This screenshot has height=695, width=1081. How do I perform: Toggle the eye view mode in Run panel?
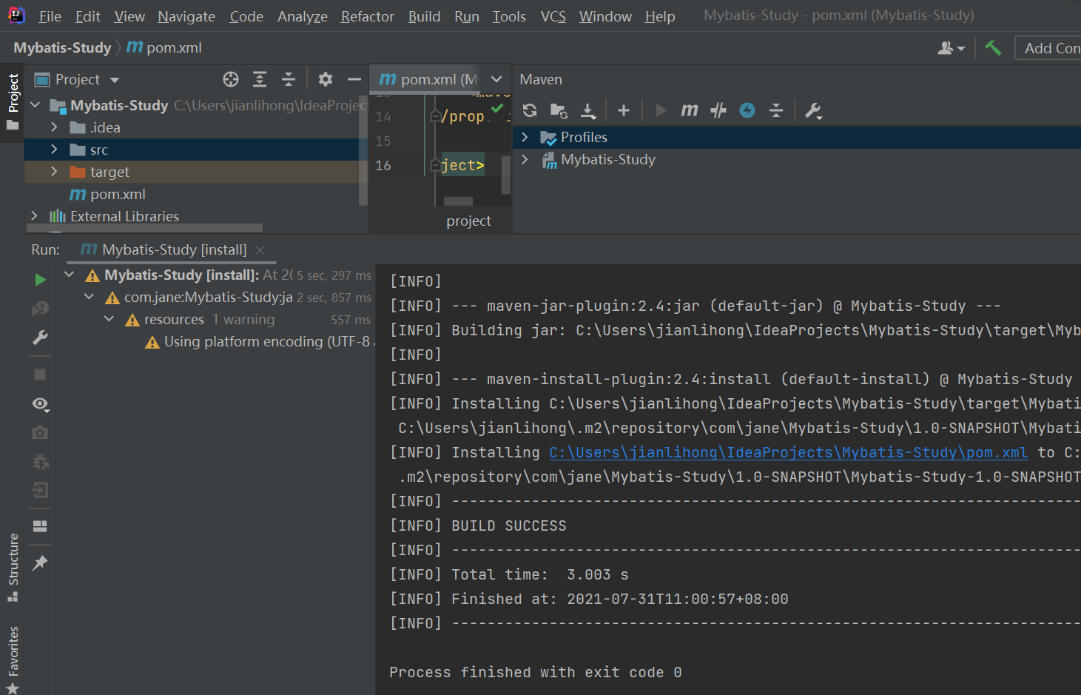[41, 404]
